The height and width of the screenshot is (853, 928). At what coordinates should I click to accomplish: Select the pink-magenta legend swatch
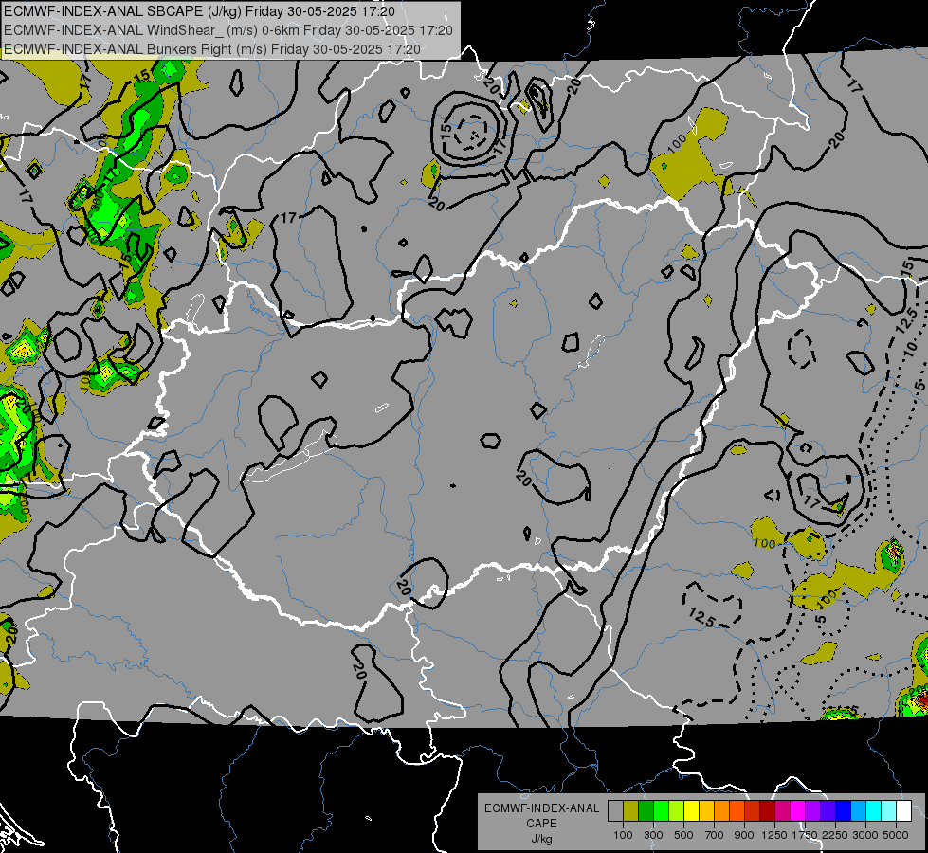(x=782, y=811)
